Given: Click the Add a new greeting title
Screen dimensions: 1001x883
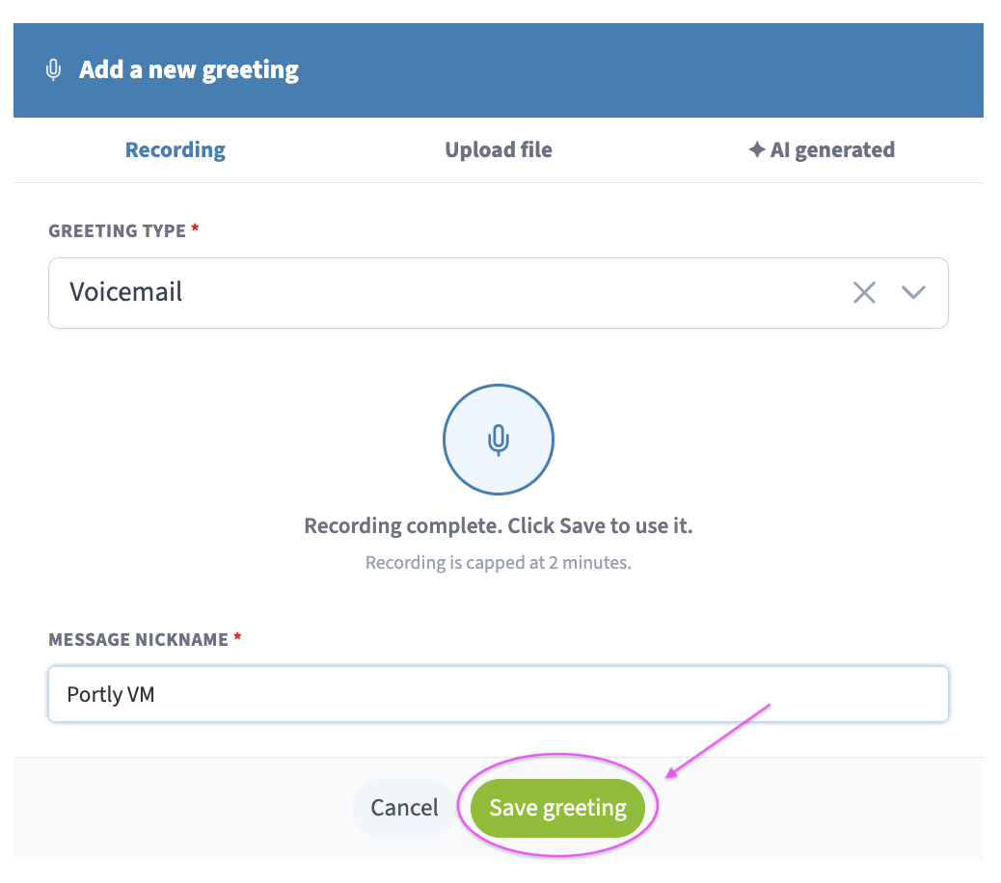Looking at the screenshot, I should [x=188, y=69].
